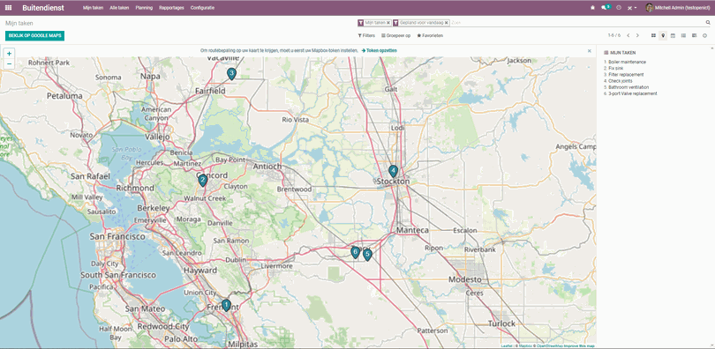This screenshot has height=349, width=715.
Task: Click the Token opzetten link
Action: pos(380,51)
